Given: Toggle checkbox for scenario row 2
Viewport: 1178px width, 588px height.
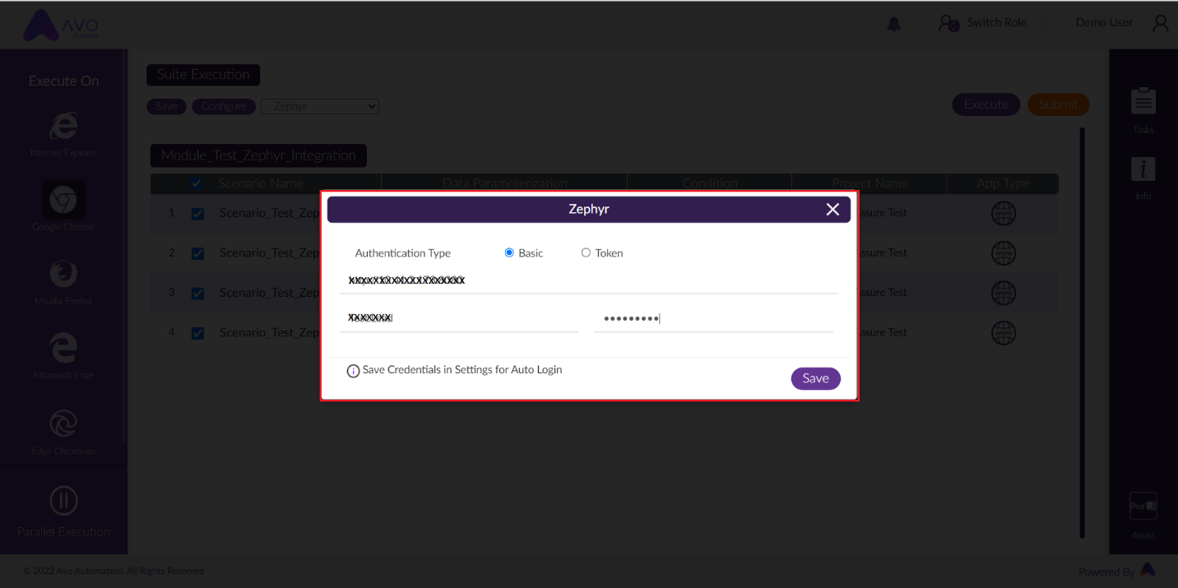Looking at the screenshot, I should coord(197,253).
